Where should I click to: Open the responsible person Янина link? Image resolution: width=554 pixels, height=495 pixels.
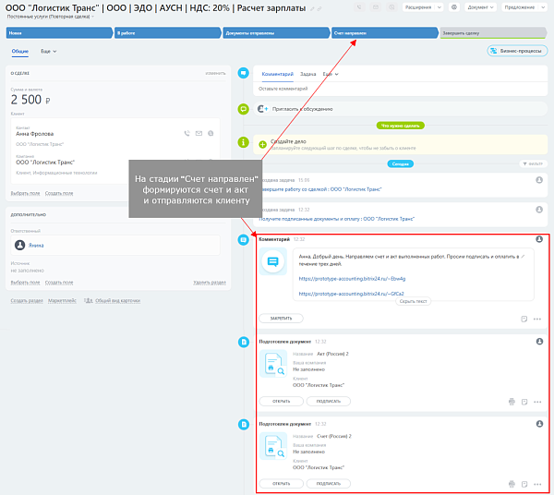[x=36, y=246]
